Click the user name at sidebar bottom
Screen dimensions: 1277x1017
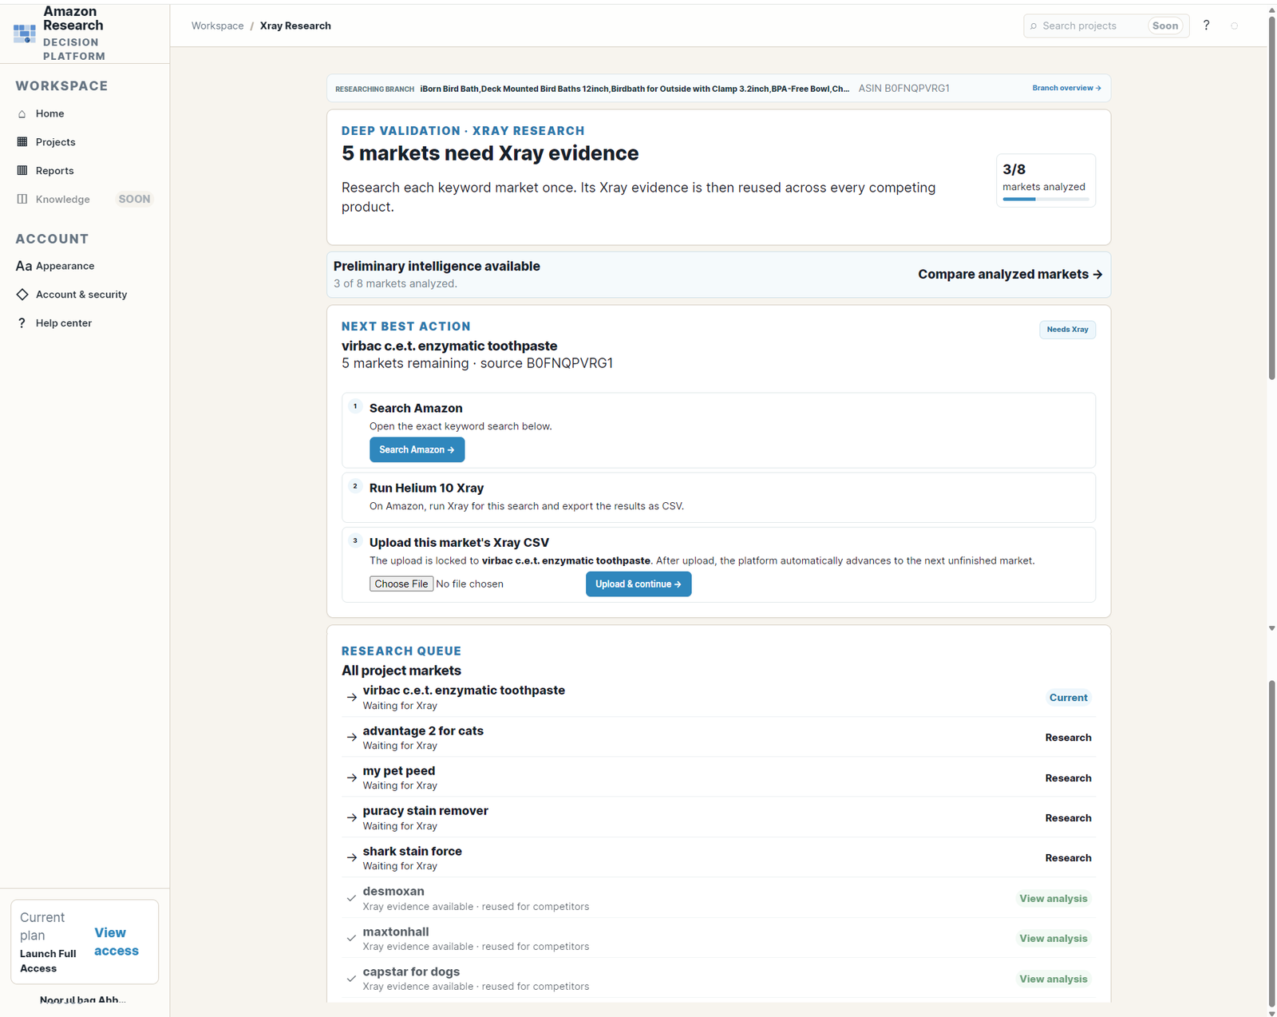(x=83, y=1000)
